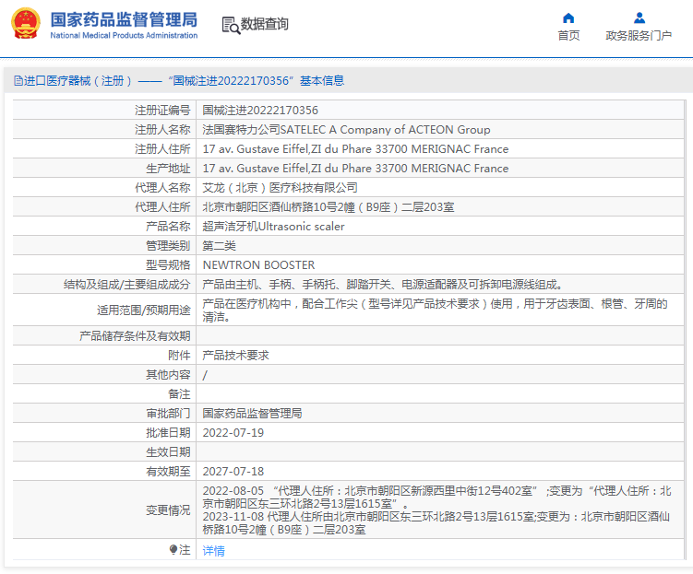This screenshot has height=574, width=693.
Task: Click the document icon before 进口医疗器械
Action: (18, 81)
